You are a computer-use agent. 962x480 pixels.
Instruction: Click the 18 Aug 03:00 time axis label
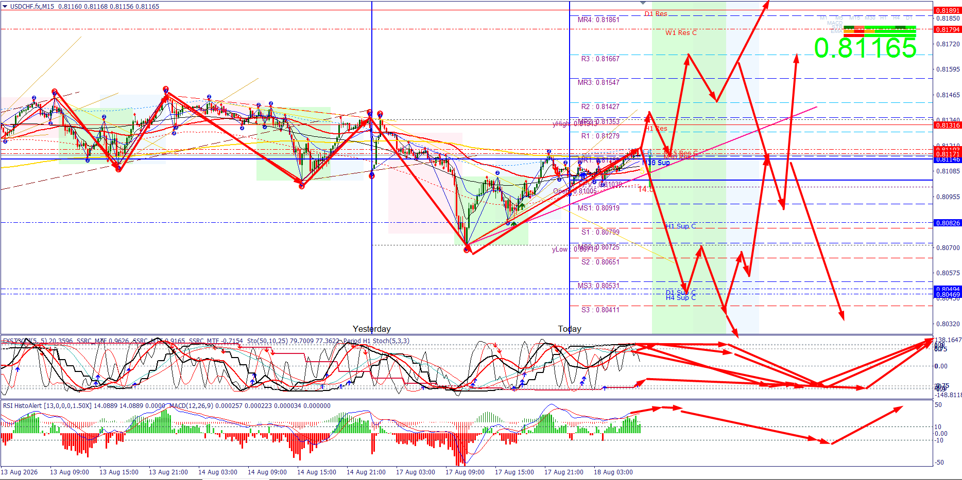pos(613,472)
